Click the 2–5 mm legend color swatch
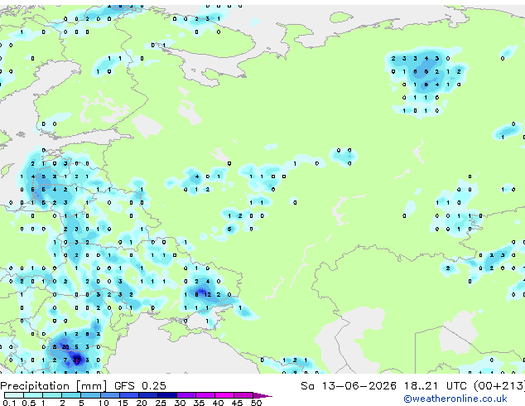The width and height of the screenshot is (525, 406). [x=72, y=395]
